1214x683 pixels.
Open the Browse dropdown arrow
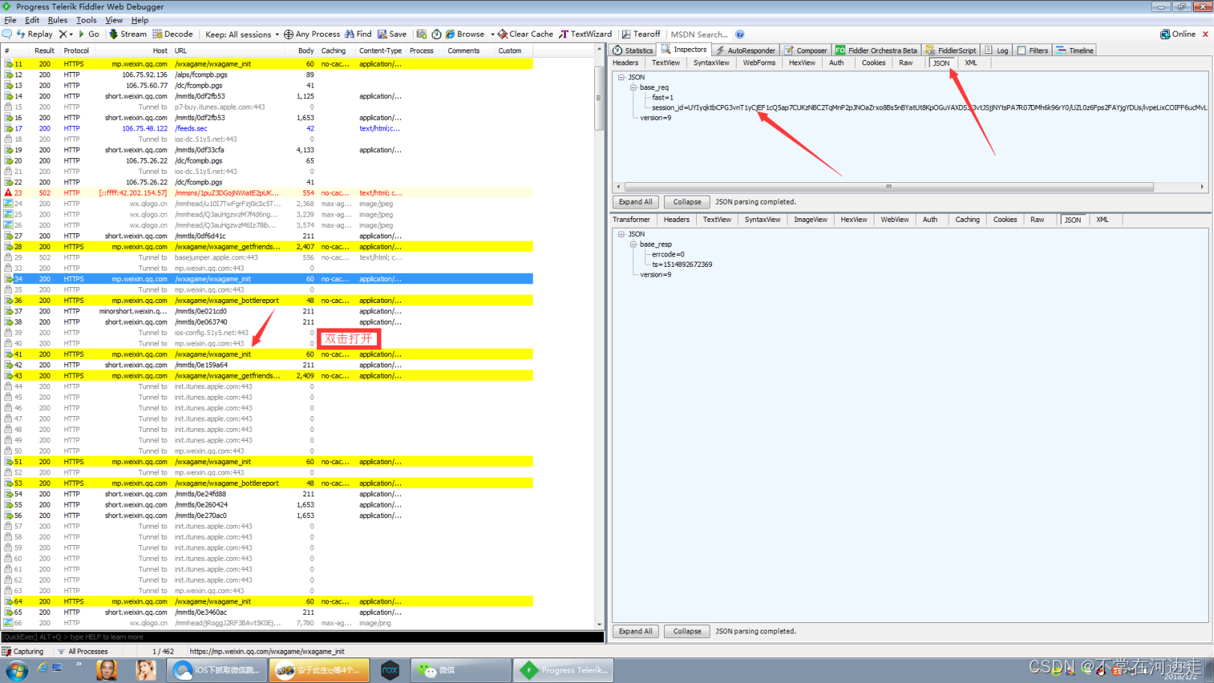[x=492, y=34]
